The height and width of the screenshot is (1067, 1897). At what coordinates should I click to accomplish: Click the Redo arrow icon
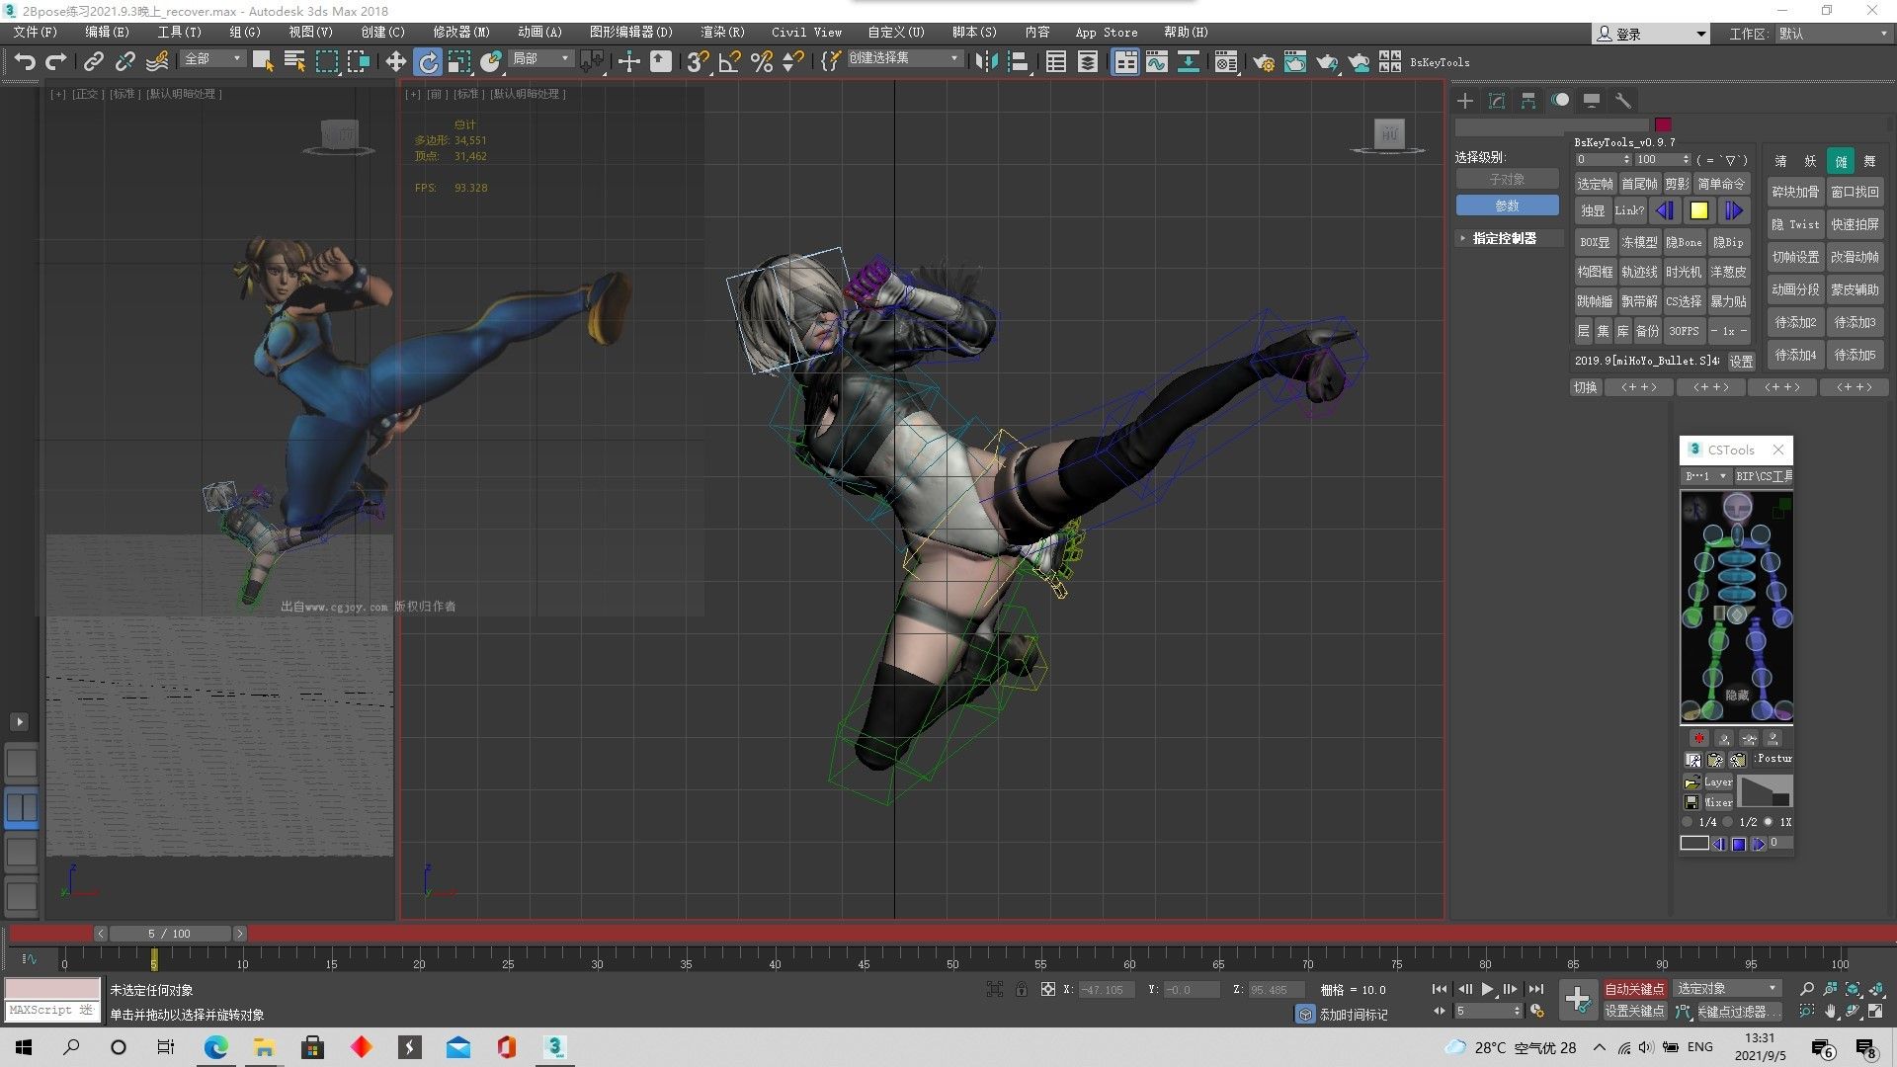(x=56, y=61)
